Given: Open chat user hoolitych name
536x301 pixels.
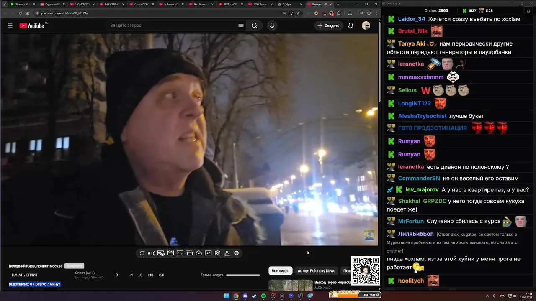Looking at the screenshot, I should click(411, 281).
